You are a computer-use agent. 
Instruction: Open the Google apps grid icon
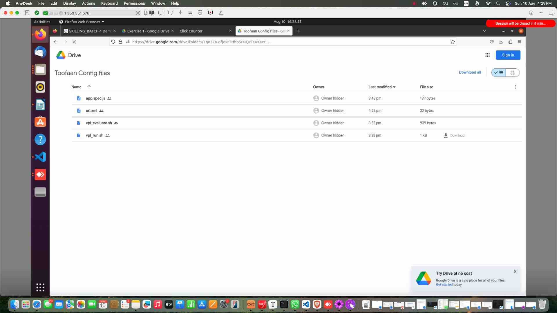tap(487, 55)
